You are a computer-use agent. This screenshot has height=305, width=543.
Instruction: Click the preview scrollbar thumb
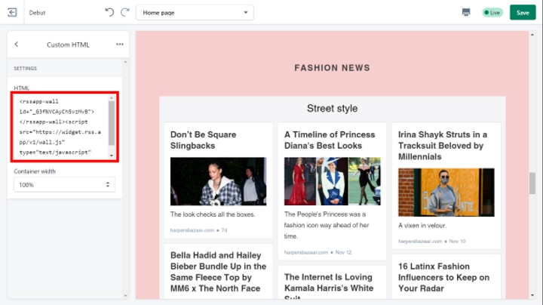point(532,183)
